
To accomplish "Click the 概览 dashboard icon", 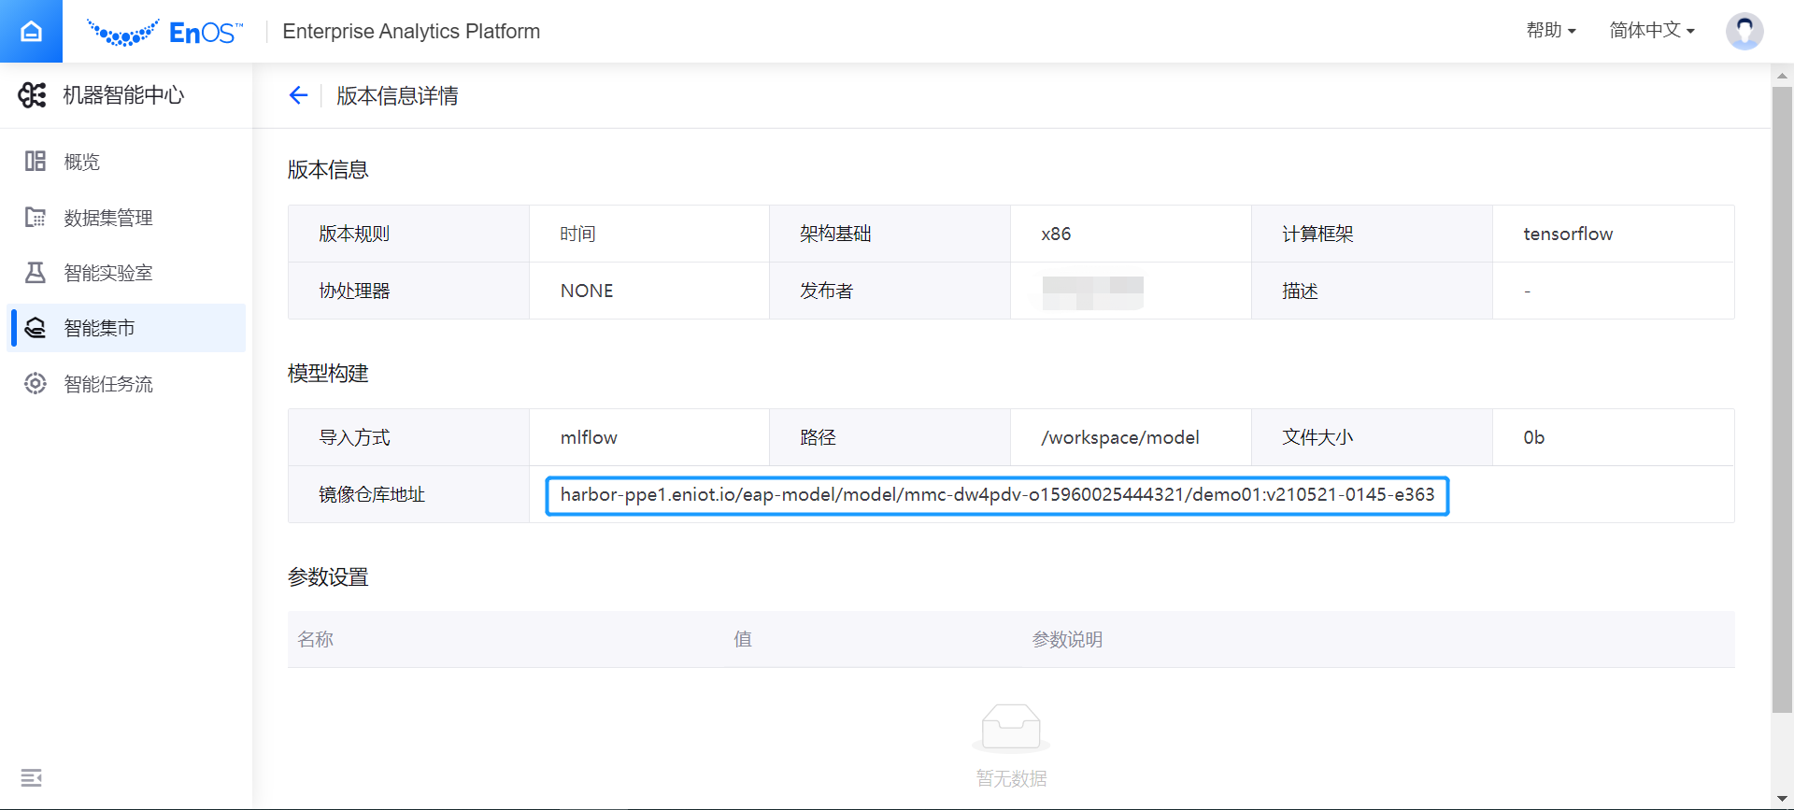I will pyautogui.click(x=36, y=162).
